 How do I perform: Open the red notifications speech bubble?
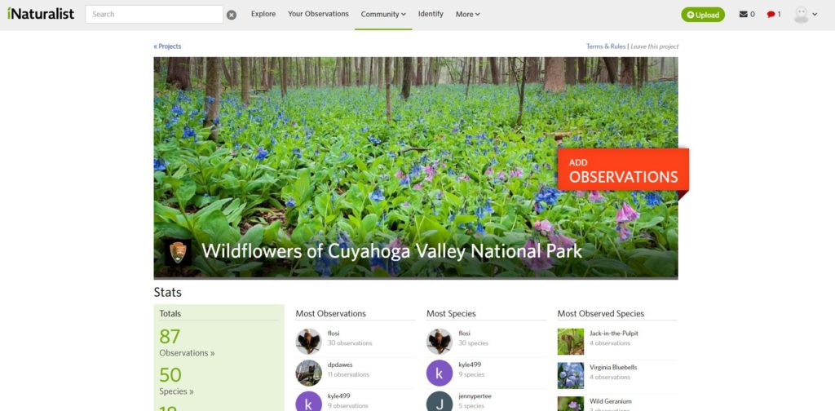[771, 15]
